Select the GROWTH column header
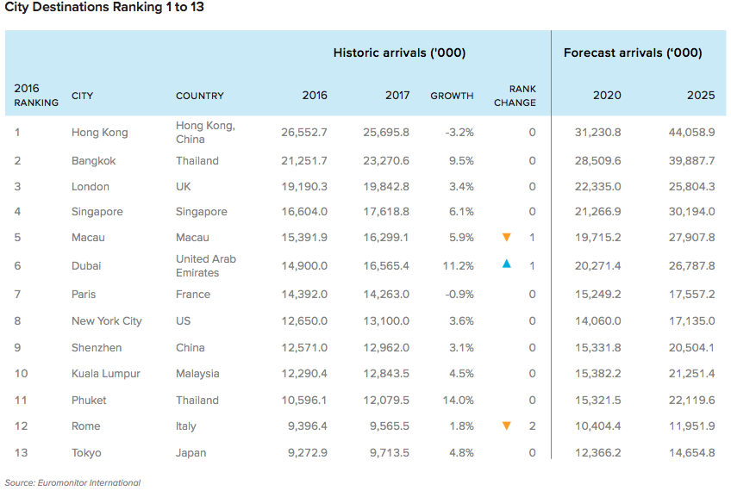The width and height of the screenshot is (731, 491). (x=452, y=96)
